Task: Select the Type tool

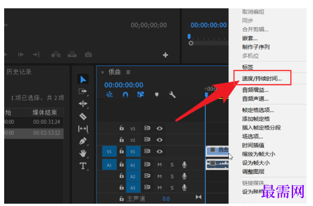Action: [x=83, y=166]
